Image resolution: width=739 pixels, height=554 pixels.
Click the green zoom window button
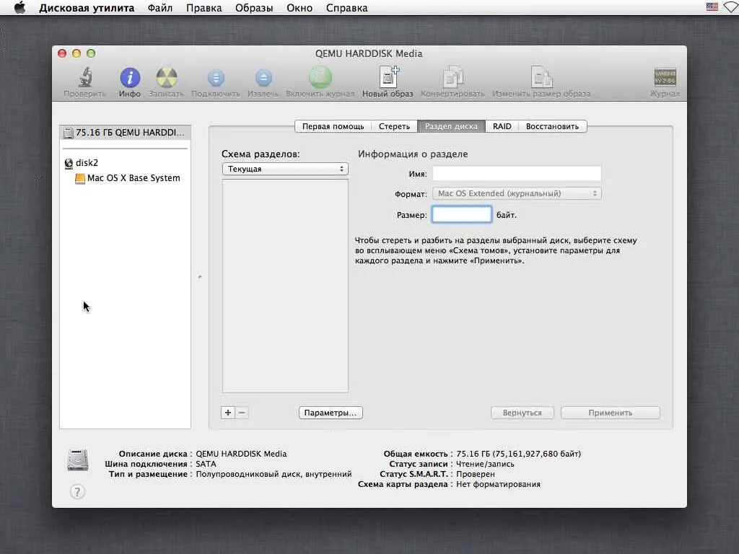point(91,53)
